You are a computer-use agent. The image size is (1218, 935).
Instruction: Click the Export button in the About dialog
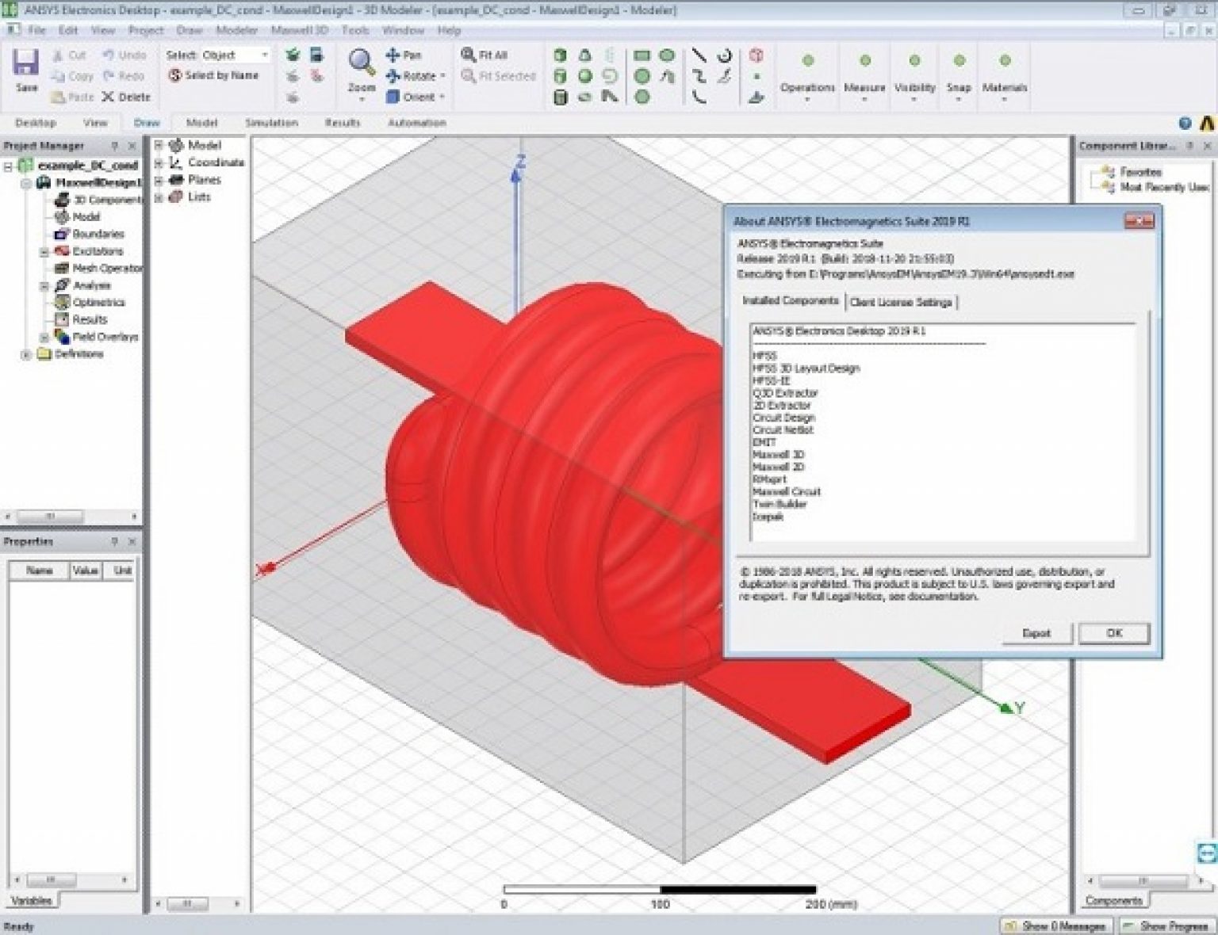click(x=1036, y=633)
